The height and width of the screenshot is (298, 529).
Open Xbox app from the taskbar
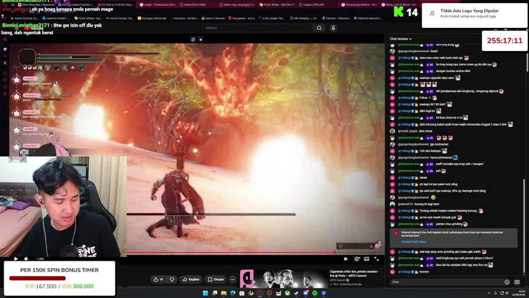click(287, 293)
